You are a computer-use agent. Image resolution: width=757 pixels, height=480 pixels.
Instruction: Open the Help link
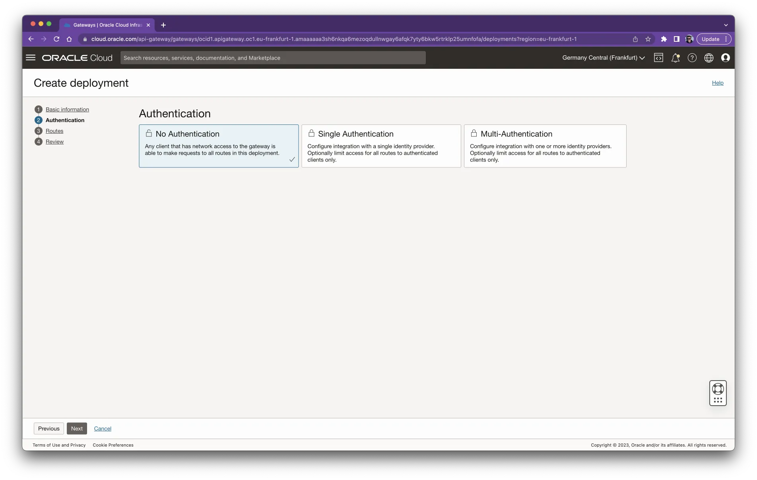coord(718,83)
